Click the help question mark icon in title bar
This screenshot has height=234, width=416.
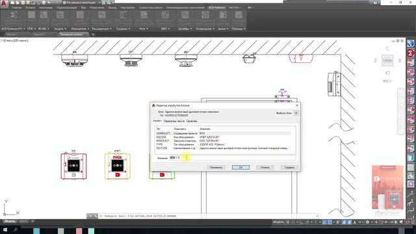tap(375, 3)
